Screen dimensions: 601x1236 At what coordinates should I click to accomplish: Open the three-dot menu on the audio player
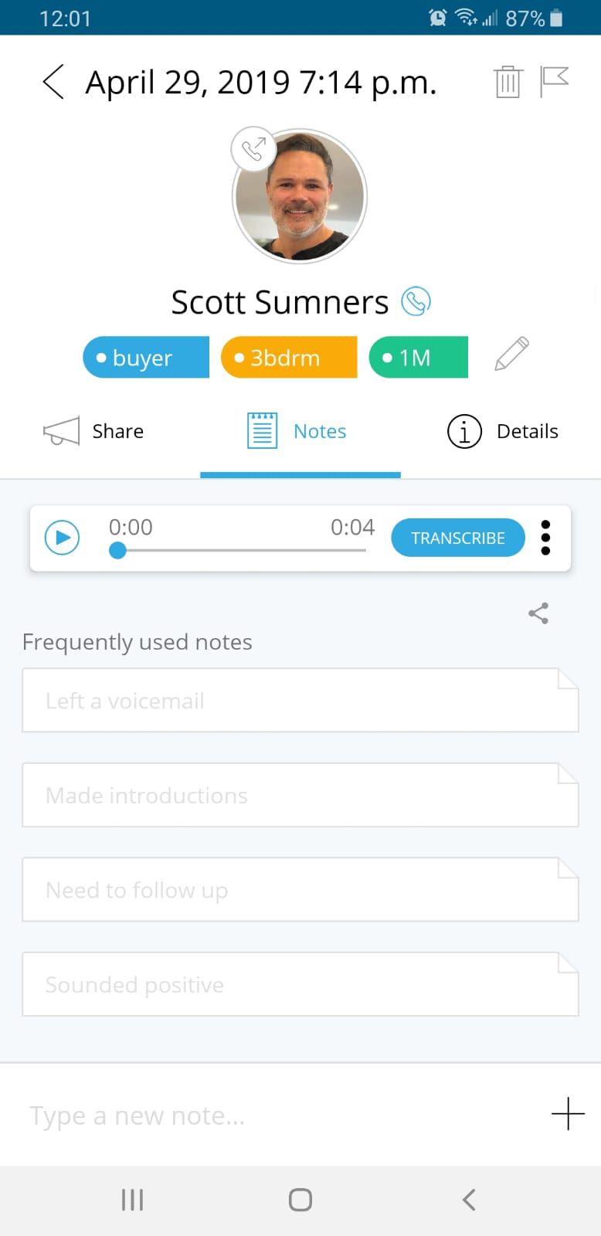tap(545, 537)
